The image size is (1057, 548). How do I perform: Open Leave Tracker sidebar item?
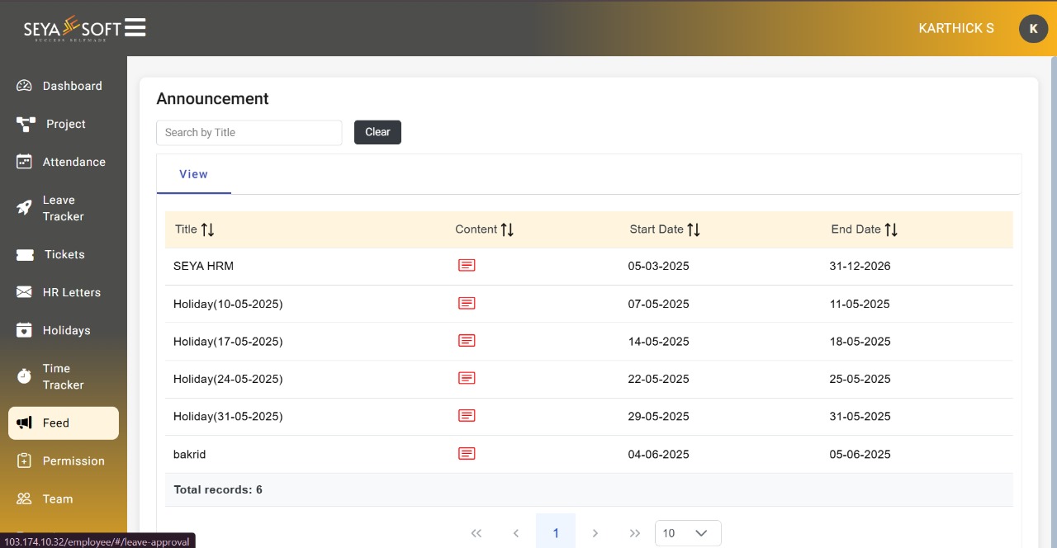click(x=64, y=208)
